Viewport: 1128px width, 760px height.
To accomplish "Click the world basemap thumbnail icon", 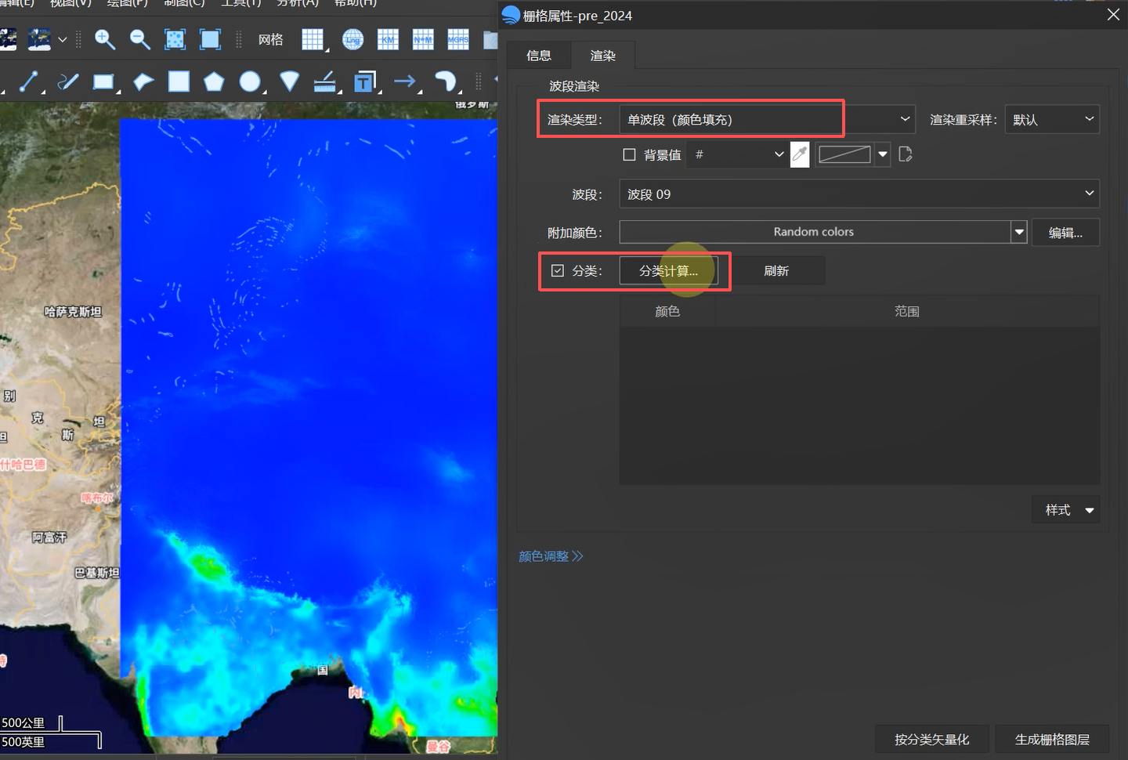I will click(38, 39).
